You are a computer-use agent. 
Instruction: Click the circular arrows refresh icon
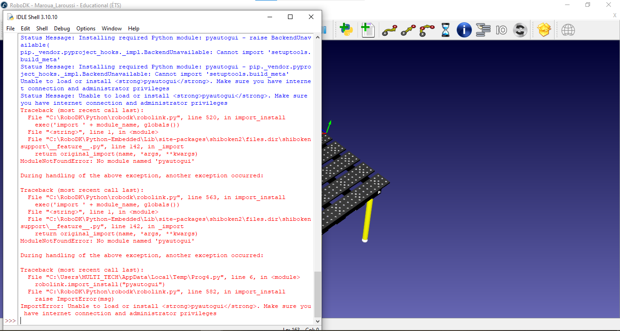[x=520, y=30]
